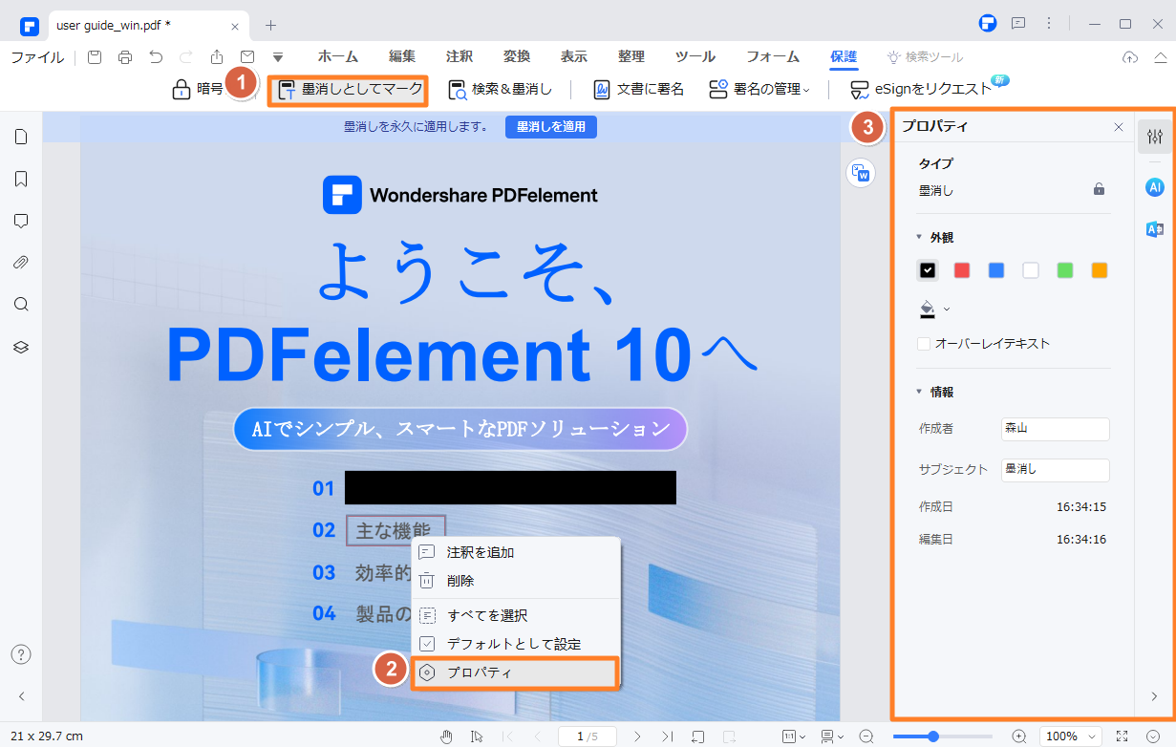Switch to the 編集 tab

coord(402,57)
